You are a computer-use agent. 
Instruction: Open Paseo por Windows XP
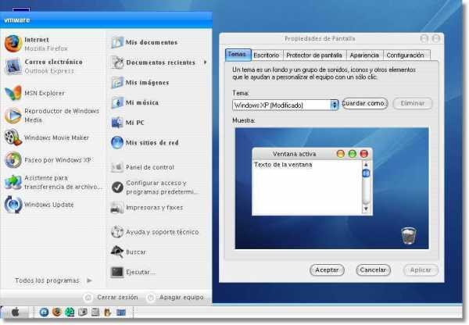tap(48, 159)
